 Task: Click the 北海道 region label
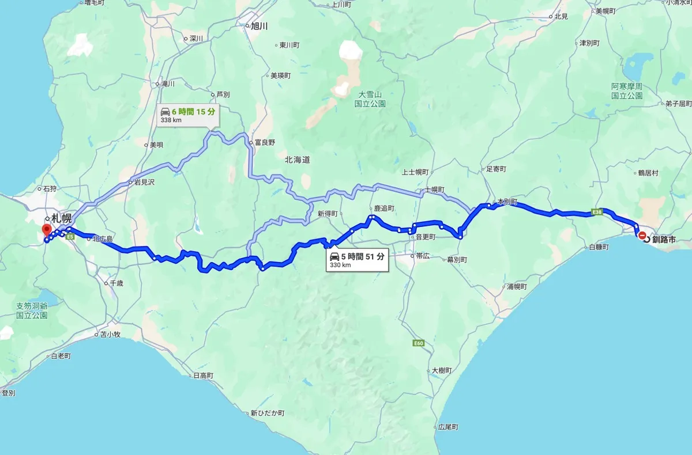(298, 160)
